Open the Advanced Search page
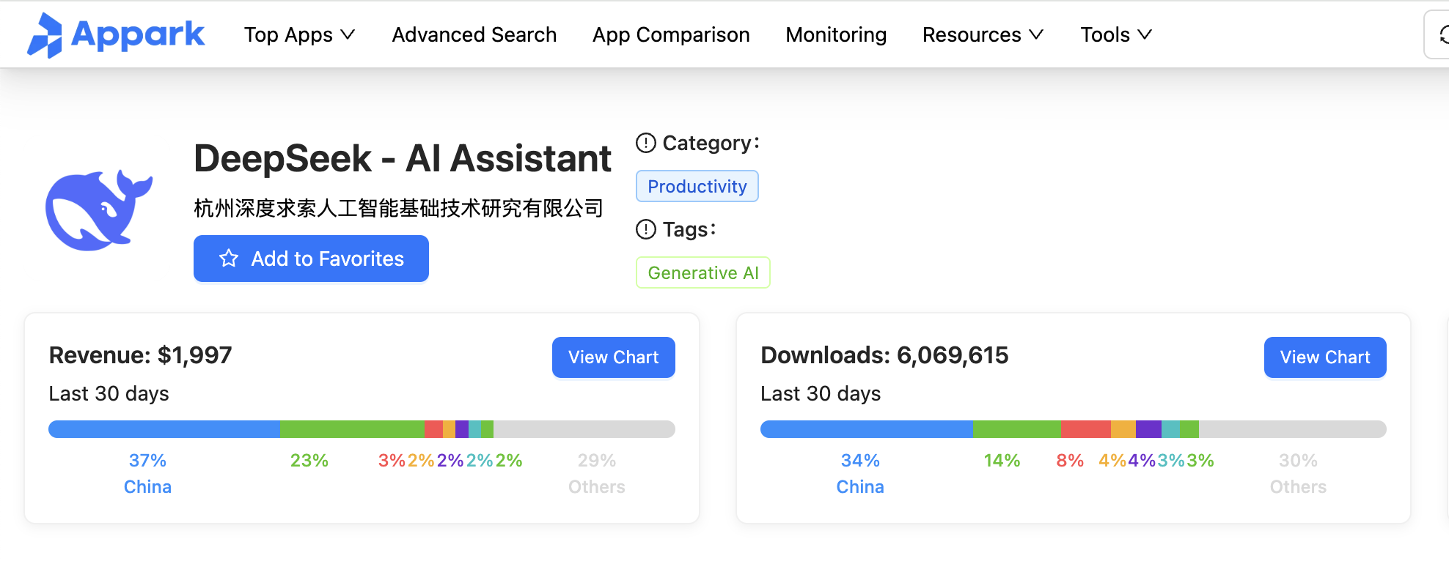The image size is (1449, 561). coord(474,34)
